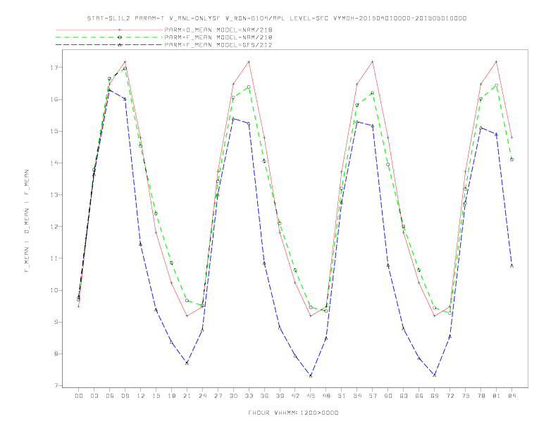The width and height of the screenshot is (558, 431).
Task: Click x-axis tick label 12
Action: point(141,396)
